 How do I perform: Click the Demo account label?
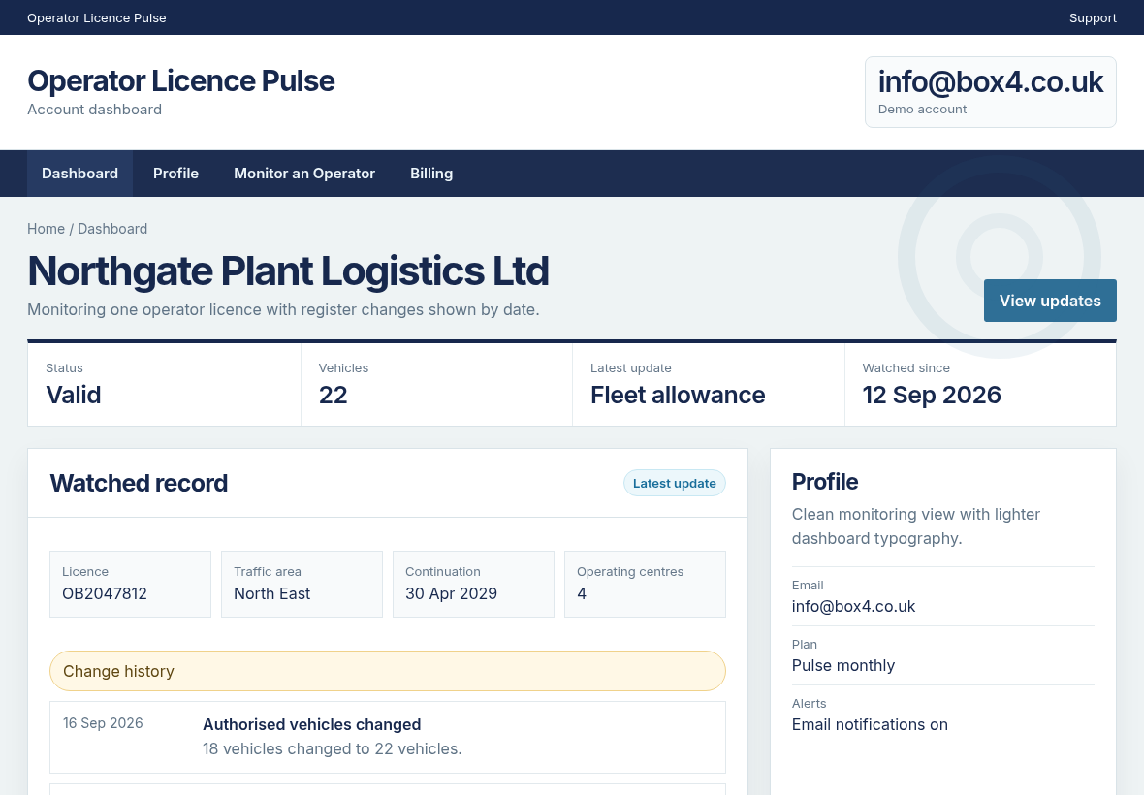click(922, 109)
